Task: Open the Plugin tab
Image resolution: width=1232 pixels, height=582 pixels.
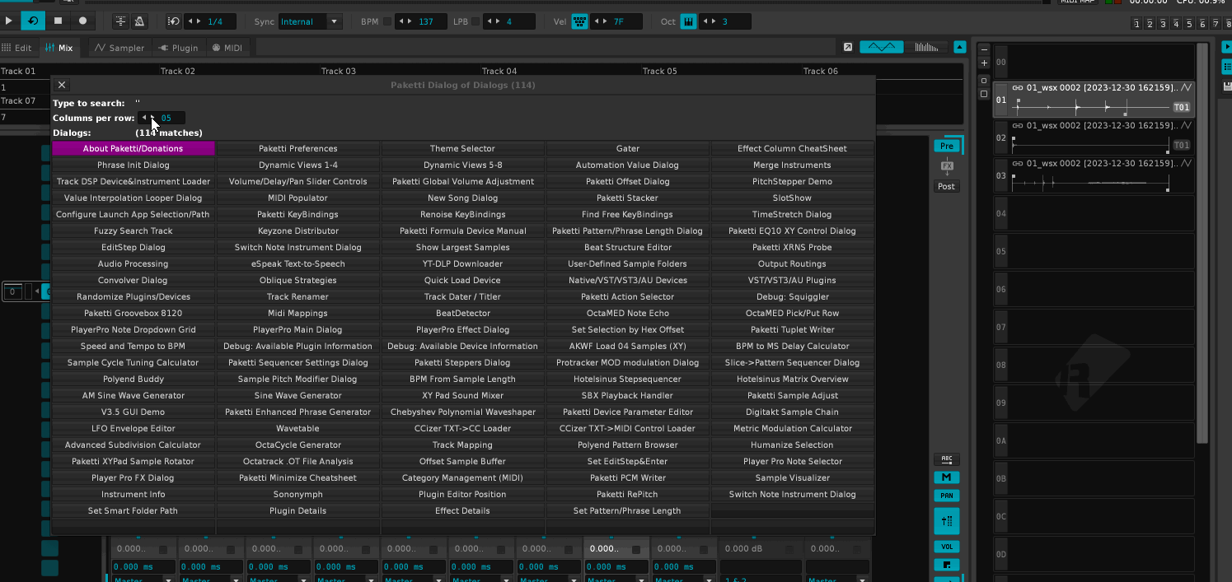Action: [178, 48]
